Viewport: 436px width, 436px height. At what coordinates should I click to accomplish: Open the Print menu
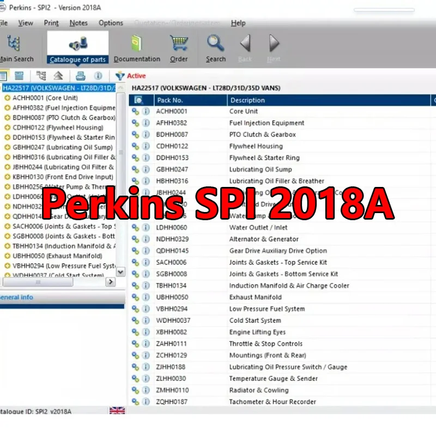(51, 23)
